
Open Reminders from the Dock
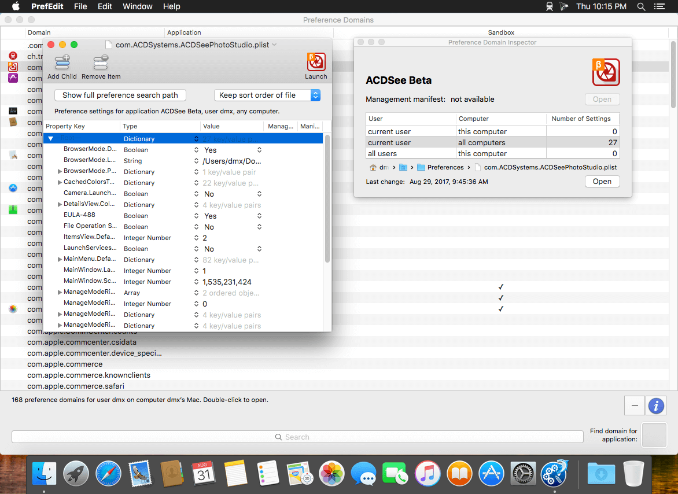(268, 474)
